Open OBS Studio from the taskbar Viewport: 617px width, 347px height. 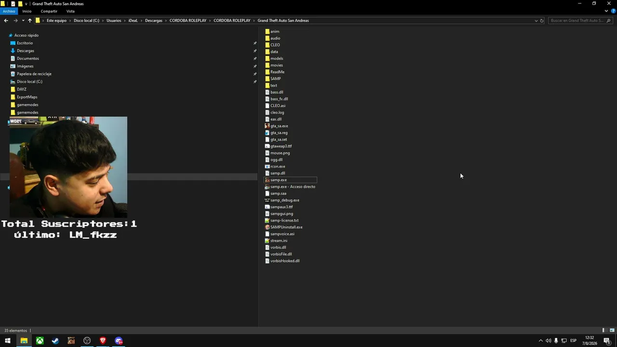87,341
